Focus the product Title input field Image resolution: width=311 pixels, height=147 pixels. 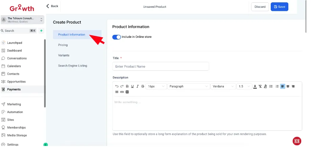(161, 66)
